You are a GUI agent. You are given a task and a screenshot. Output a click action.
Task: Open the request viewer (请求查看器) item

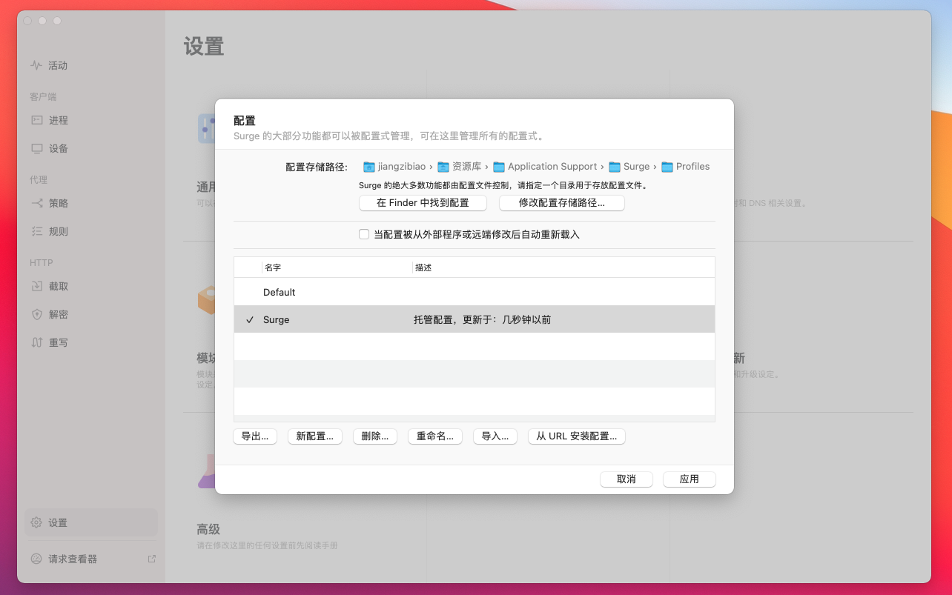tap(73, 559)
